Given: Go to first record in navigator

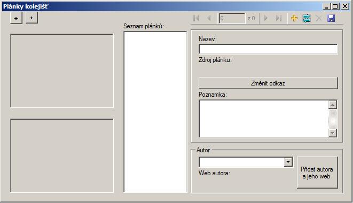Looking at the screenshot, I should 196,18.
